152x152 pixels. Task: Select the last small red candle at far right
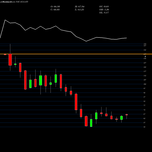(126, 115)
